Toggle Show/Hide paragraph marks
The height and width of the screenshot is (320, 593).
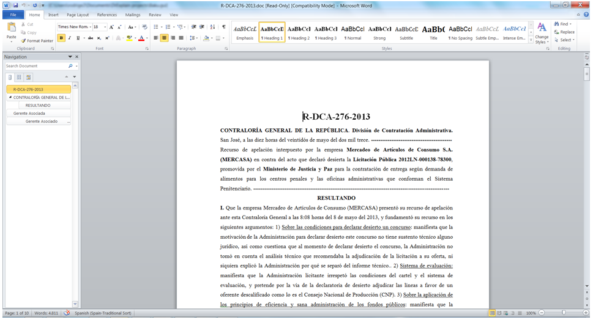coord(224,27)
